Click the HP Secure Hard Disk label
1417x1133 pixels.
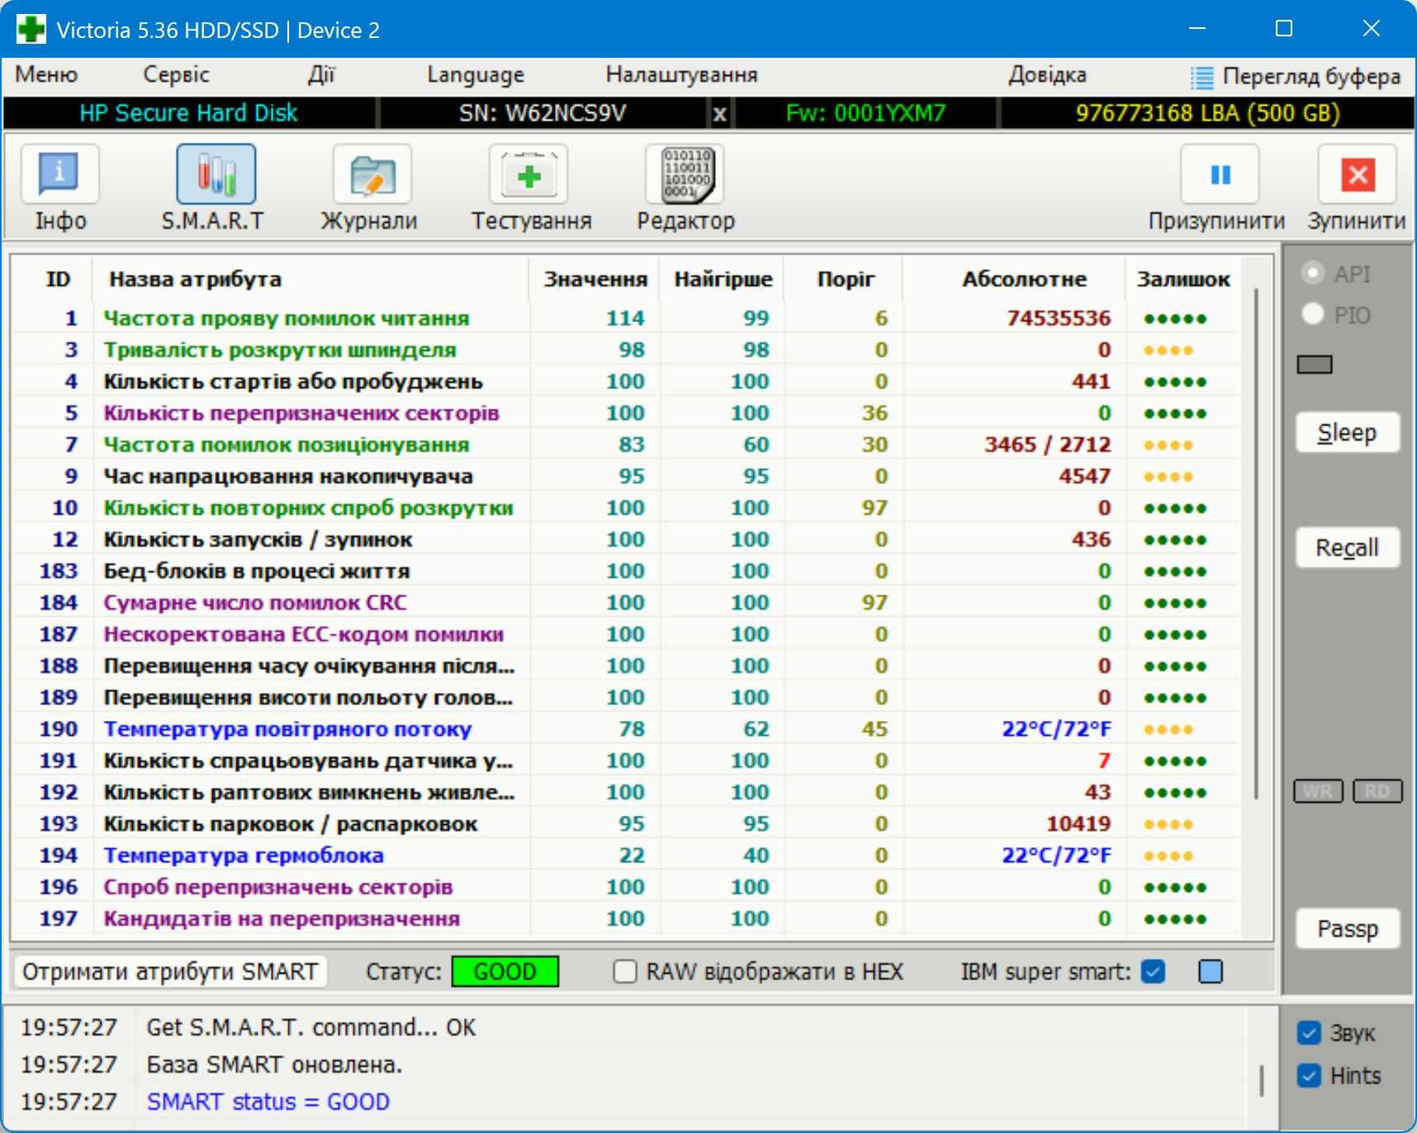point(188,113)
